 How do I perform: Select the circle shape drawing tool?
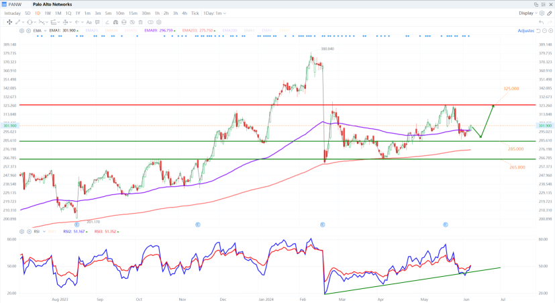[x=30, y=22]
